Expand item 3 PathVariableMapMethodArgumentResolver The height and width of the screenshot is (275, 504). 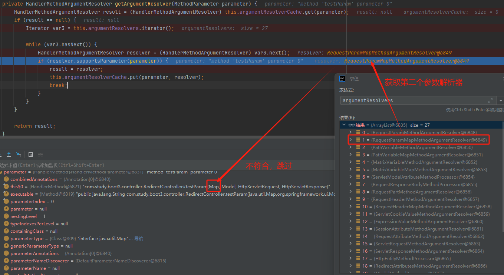pyautogui.click(x=350, y=155)
